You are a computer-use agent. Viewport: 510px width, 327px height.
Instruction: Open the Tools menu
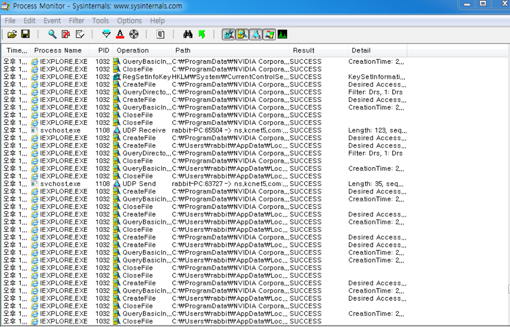coord(100,21)
